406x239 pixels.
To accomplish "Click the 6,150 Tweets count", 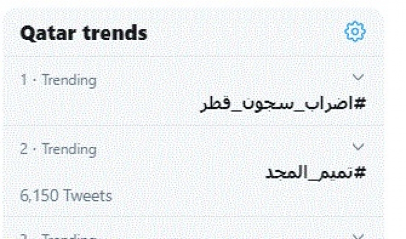I will tap(66, 196).
